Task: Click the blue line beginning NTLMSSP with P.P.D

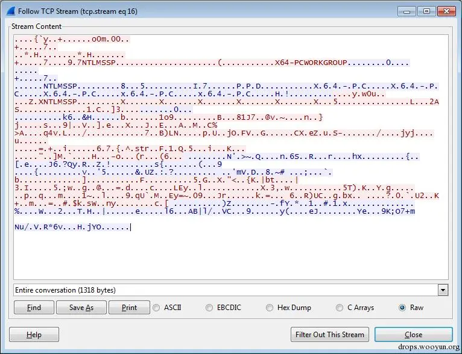Action: click(226, 86)
